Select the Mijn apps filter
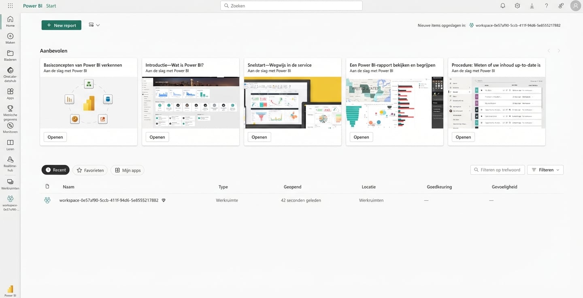 click(127, 170)
